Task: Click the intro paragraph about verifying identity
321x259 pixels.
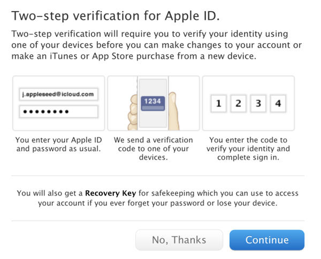Action: point(156,45)
